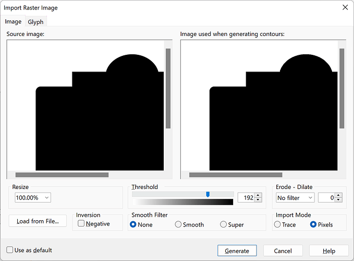Choose the Super smooth filter option
This screenshot has height=261, width=354.
(224, 224)
